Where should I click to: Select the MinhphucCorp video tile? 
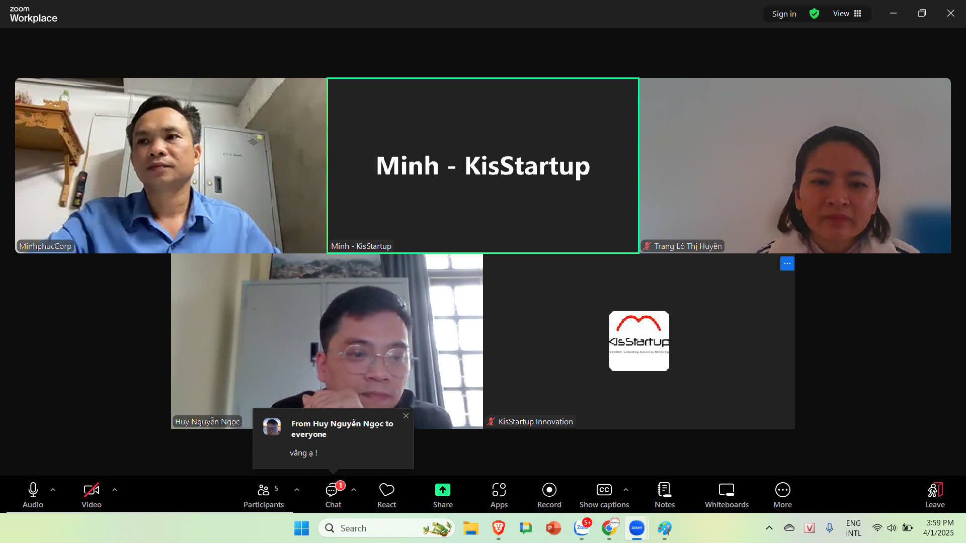[171, 165]
